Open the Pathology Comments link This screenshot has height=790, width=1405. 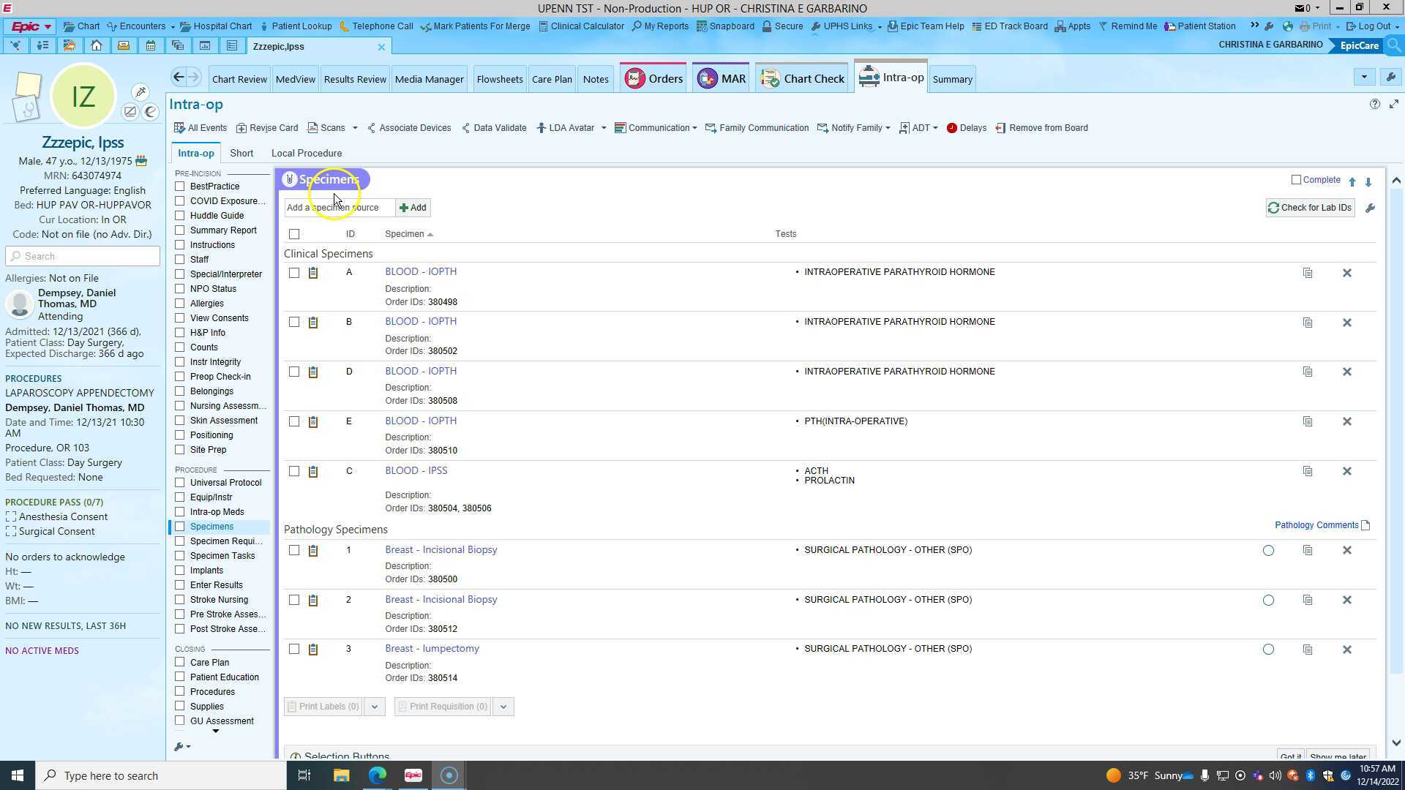tap(1316, 525)
